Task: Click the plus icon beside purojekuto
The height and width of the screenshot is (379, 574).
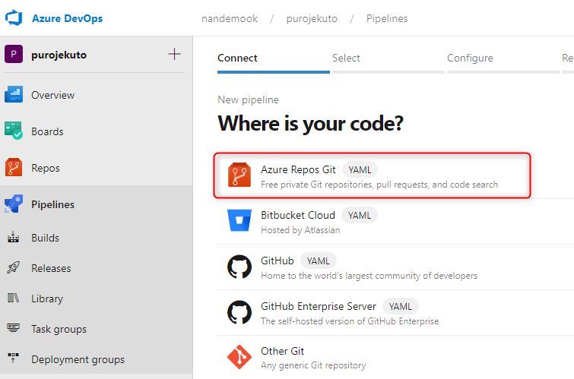Action: click(x=174, y=54)
